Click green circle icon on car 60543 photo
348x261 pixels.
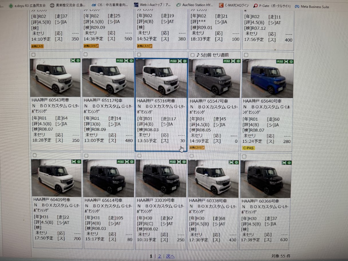pos(78,60)
